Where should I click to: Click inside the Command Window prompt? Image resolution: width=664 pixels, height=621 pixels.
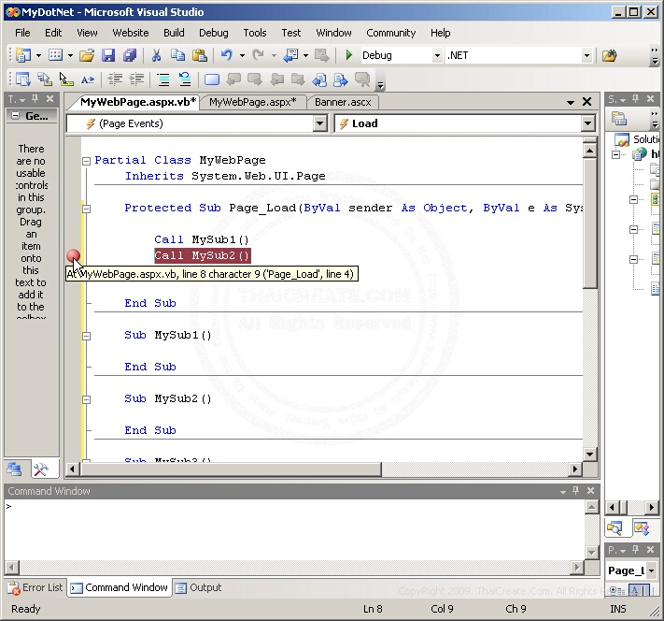click(x=294, y=529)
